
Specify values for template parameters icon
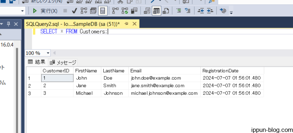[x=223, y=11]
